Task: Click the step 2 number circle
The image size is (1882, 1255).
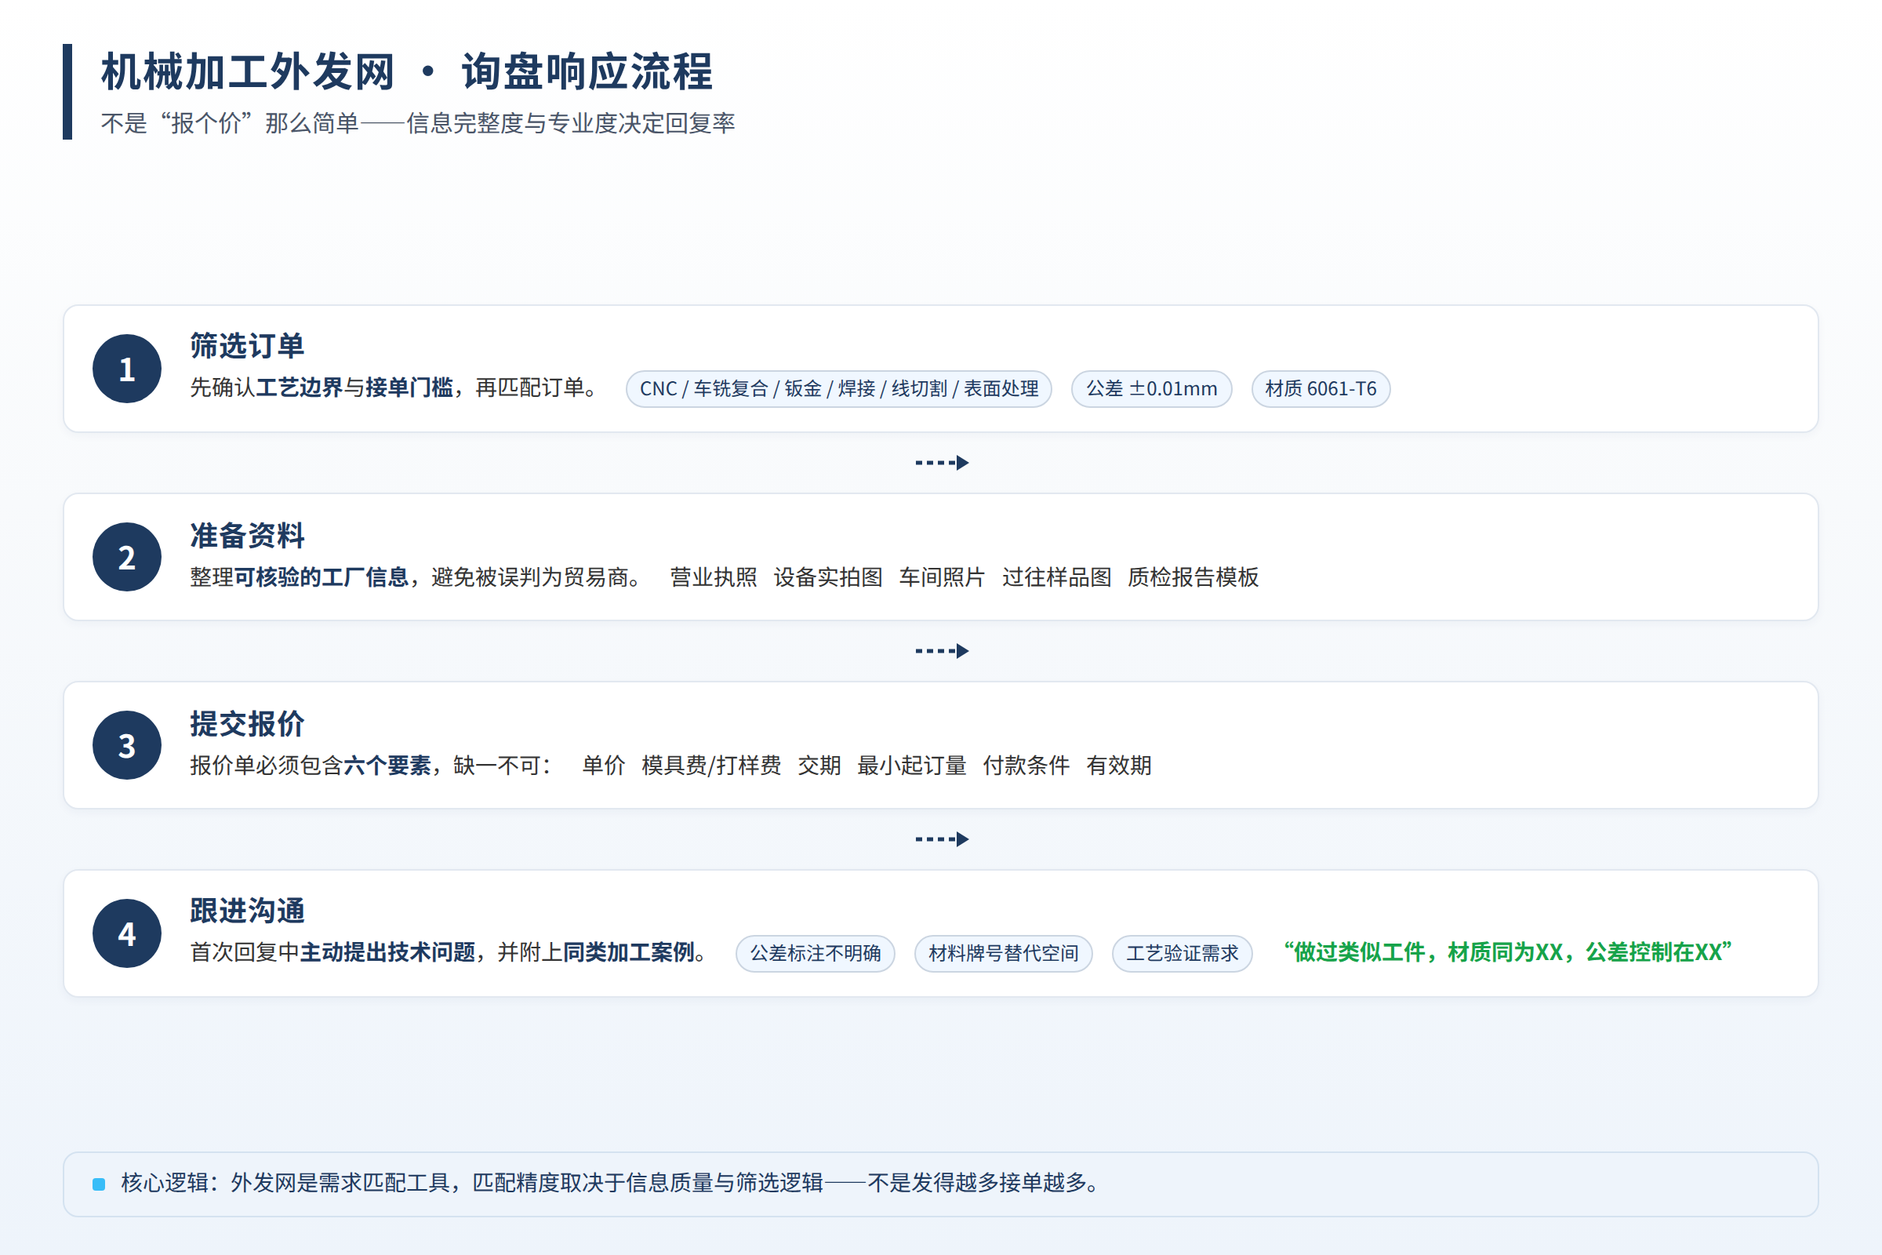Action: click(127, 557)
